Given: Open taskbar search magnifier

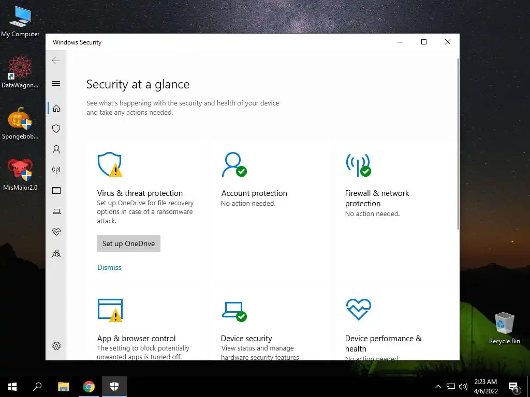Looking at the screenshot, I should 37,387.
